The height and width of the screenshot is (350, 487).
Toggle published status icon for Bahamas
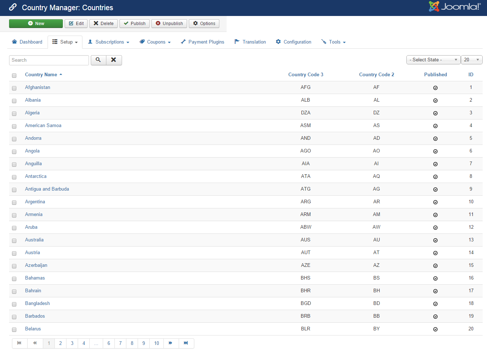(435, 278)
